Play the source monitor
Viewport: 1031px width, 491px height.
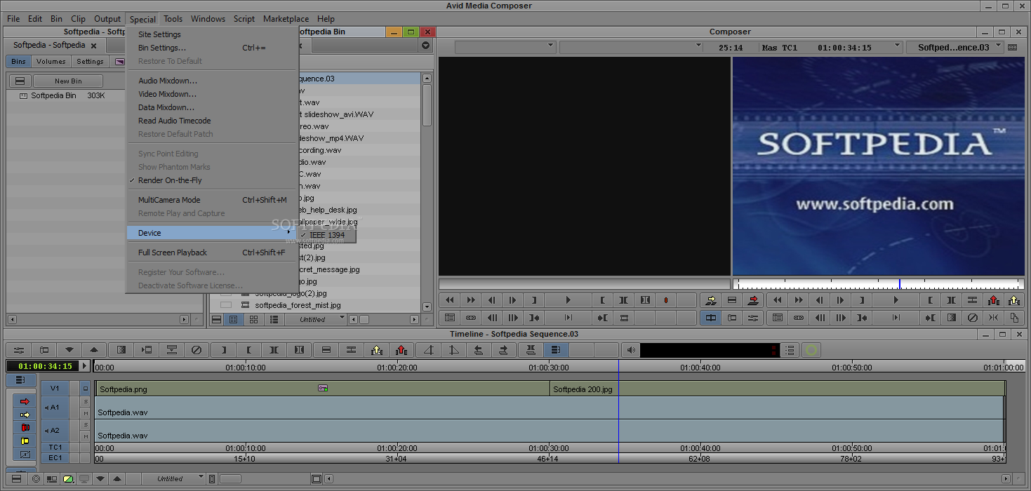[x=568, y=300]
